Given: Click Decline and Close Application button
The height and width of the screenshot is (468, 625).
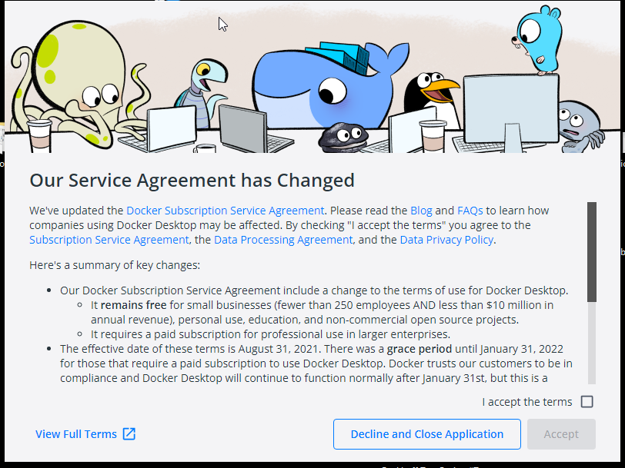Looking at the screenshot, I should [427, 434].
